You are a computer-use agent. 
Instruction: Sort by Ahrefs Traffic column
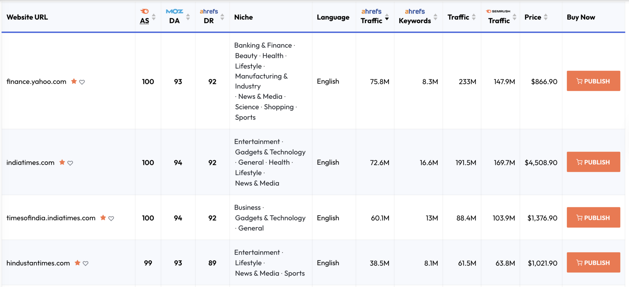pos(387,17)
